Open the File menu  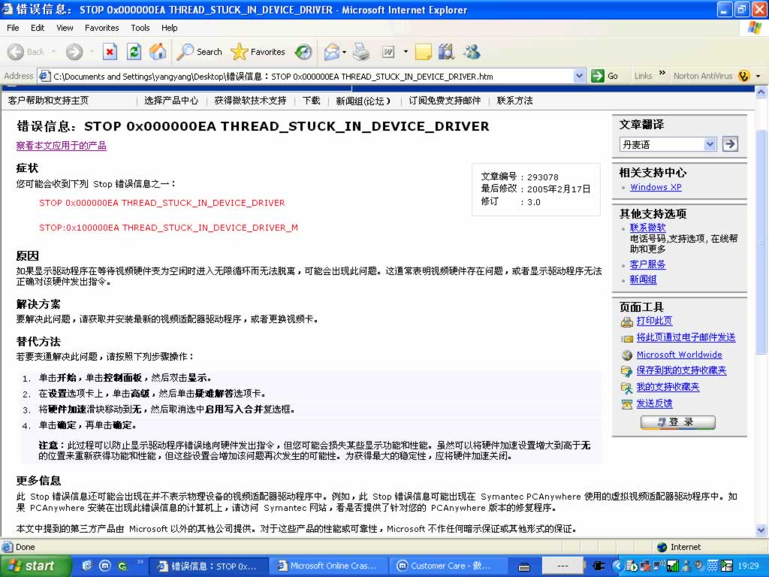click(x=13, y=28)
